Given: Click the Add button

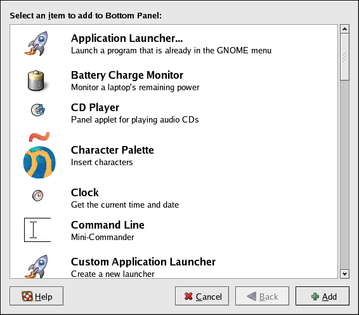Looking at the screenshot, I should [322, 296].
